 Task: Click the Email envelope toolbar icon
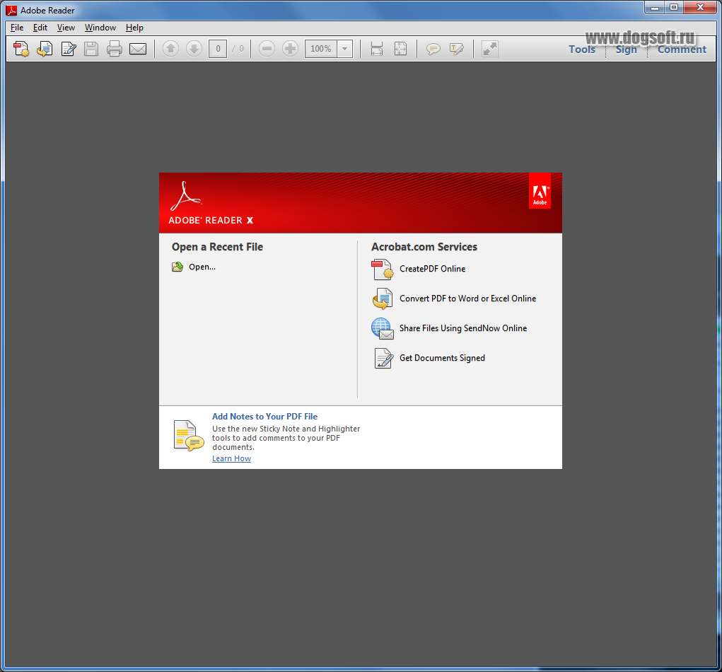138,49
